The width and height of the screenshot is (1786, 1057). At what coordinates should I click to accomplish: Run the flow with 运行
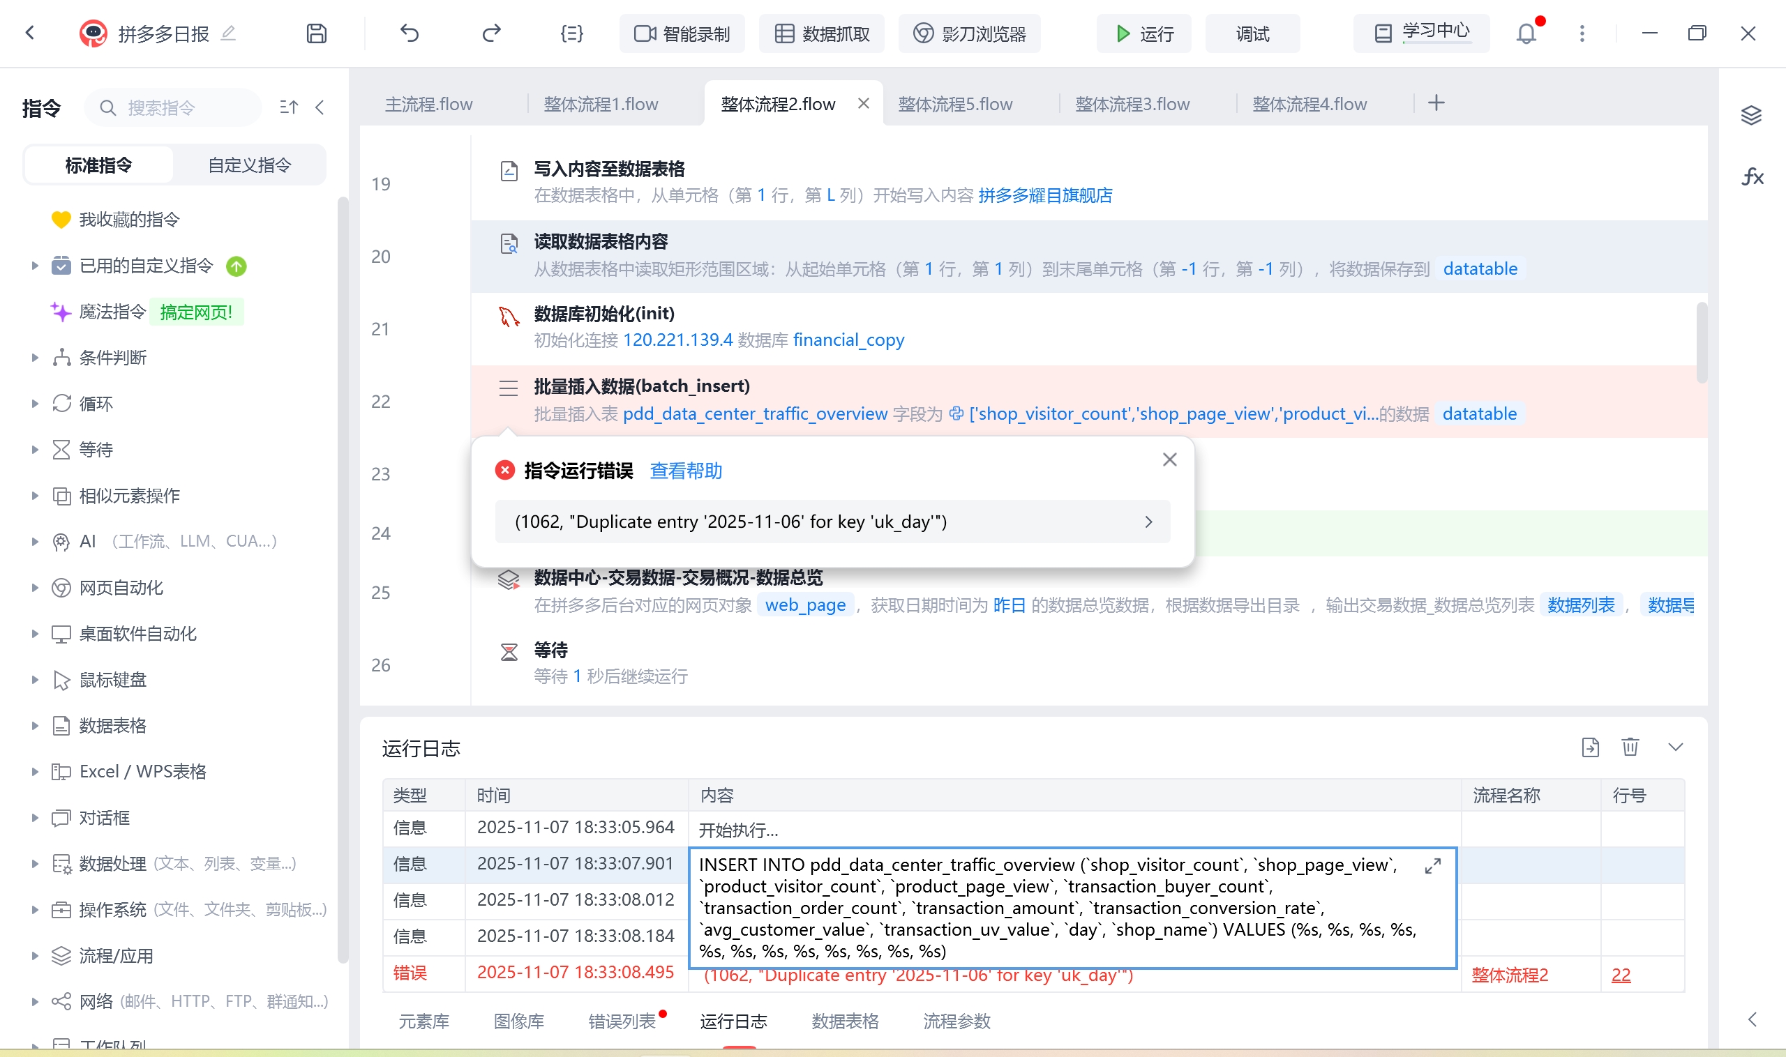point(1143,33)
